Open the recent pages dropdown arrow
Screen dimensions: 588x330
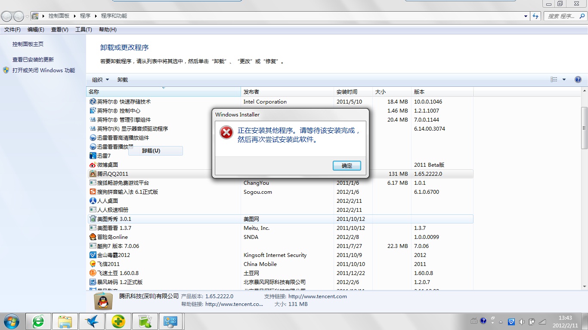click(27, 16)
